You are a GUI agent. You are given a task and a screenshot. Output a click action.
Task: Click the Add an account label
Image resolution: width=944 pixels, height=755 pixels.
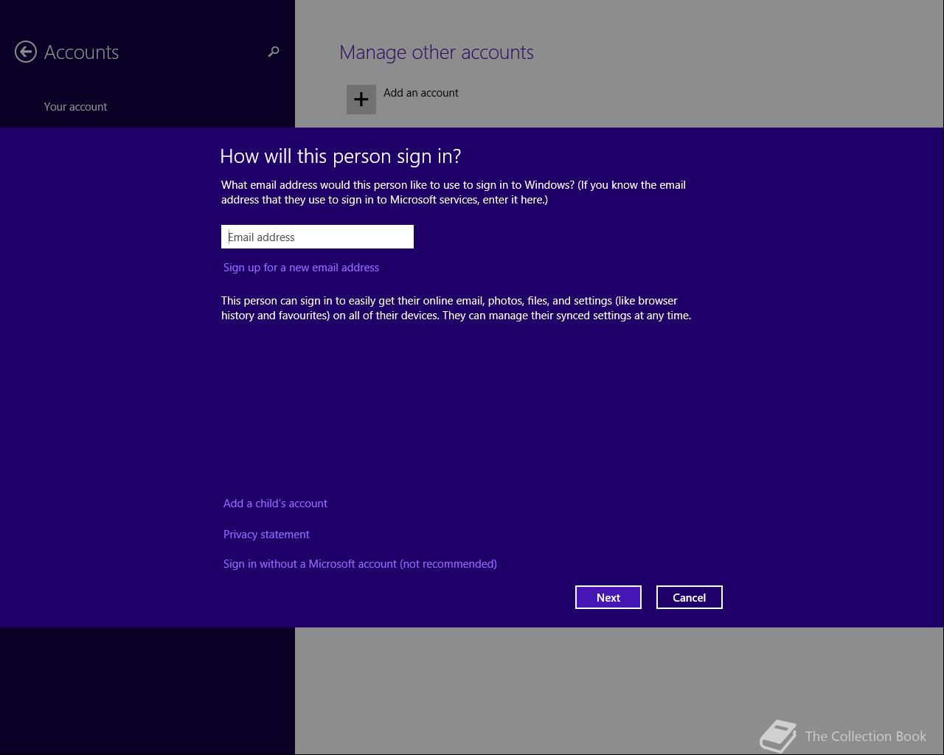pyautogui.click(x=421, y=93)
